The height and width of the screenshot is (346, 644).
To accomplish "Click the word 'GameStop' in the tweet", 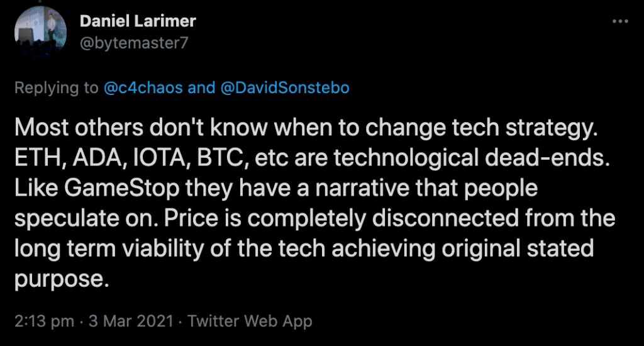I will pyautogui.click(x=121, y=188).
